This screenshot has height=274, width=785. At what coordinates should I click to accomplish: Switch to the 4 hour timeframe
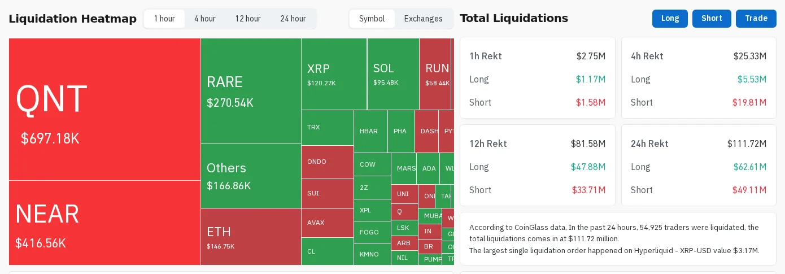pyautogui.click(x=205, y=19)
